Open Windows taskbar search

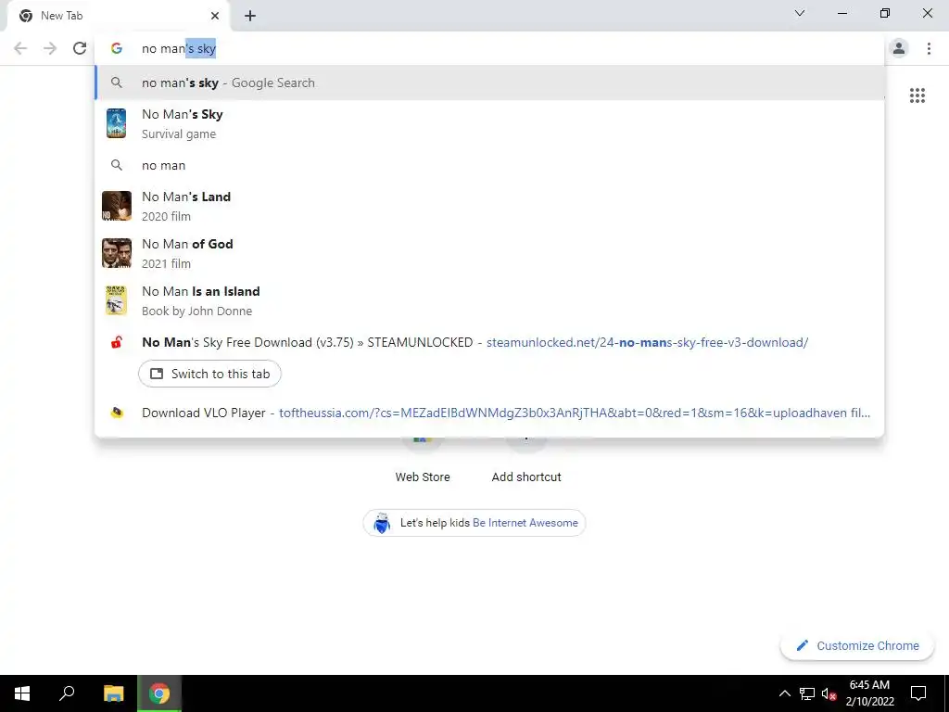(x=67, y=693)
